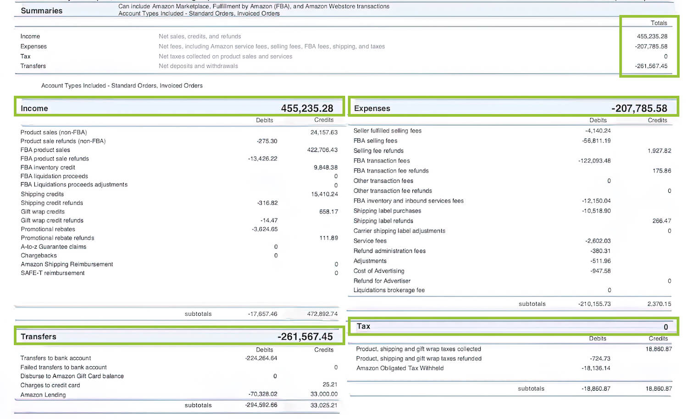
Task: Click the Gift wrap credits value 658.17
Action: pos(329,212)
